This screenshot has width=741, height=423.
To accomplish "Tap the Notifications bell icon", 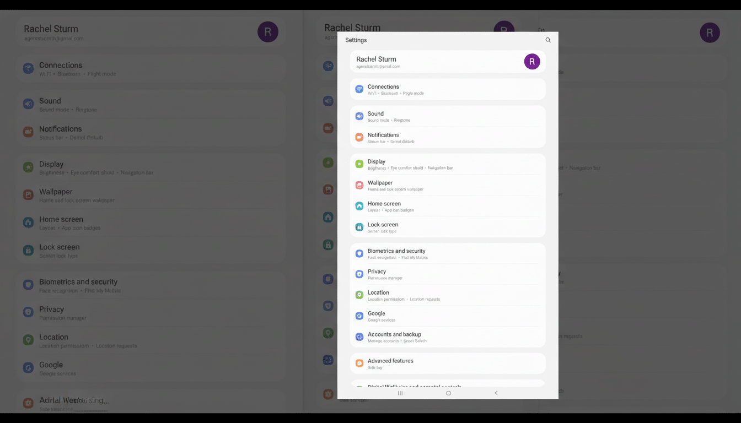I will (x=358, y=138).
